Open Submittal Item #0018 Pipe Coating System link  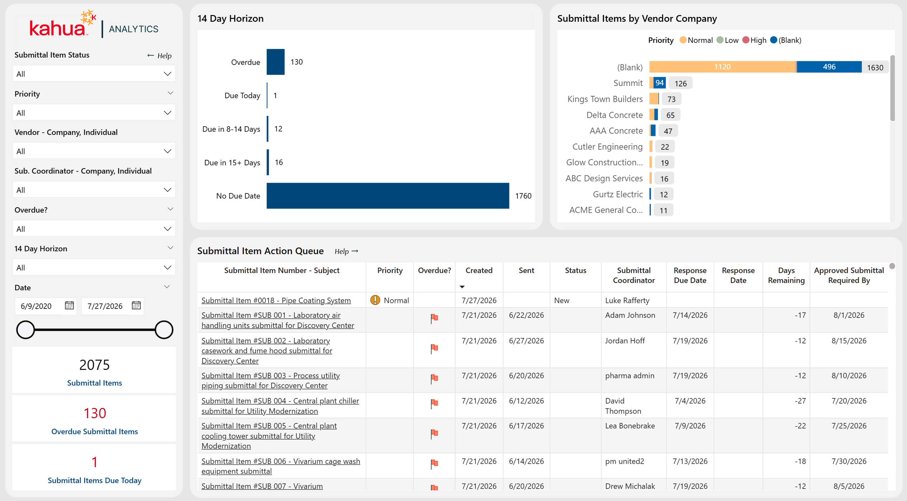276,300
